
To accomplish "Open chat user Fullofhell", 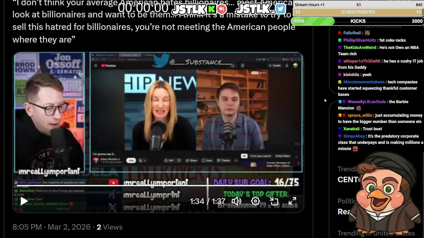I will click(352, 33).
